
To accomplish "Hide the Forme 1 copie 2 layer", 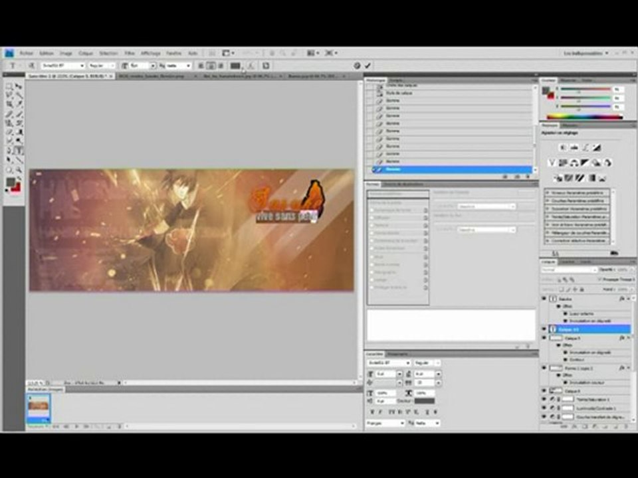I will pyautogui.click(x=544, y=368).
